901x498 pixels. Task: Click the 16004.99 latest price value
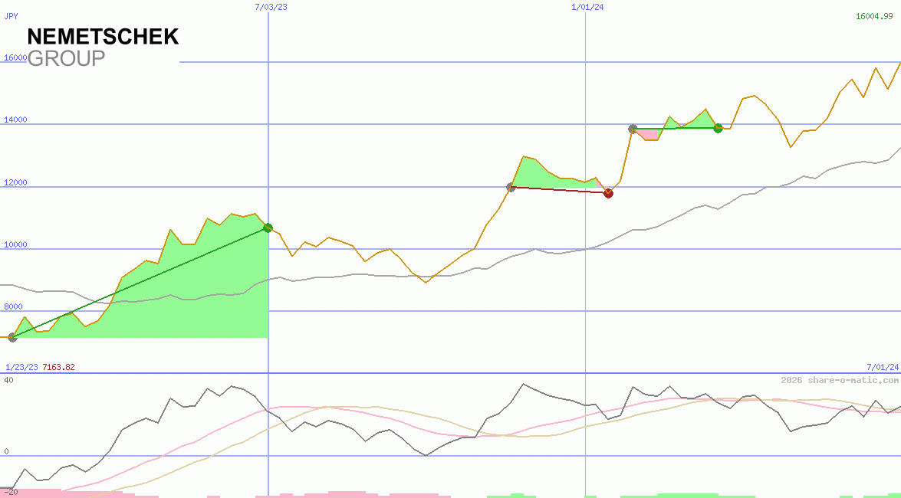[877, 16]
